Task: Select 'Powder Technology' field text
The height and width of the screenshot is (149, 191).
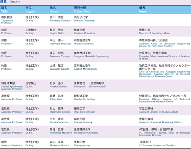Action: [x=85, y=99]
